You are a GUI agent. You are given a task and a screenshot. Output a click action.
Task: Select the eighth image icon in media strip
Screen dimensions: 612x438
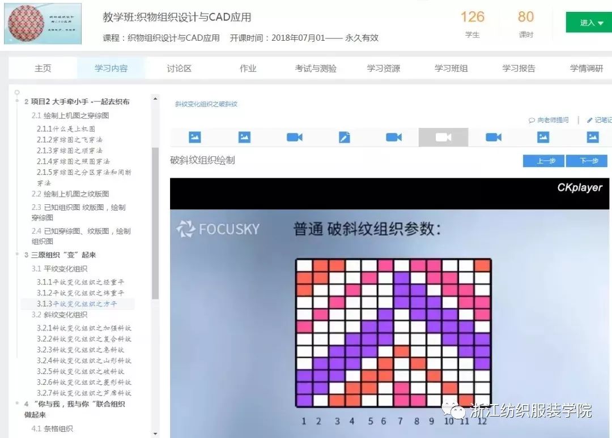click(x=542, y=136)
